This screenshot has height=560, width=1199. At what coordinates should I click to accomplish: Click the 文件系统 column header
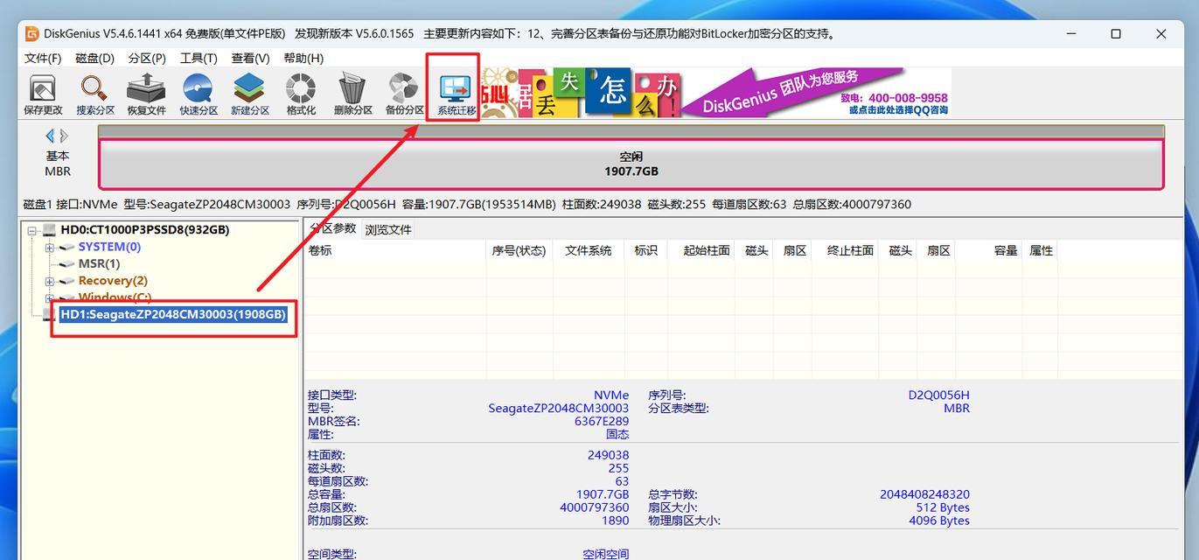point(589,250)
